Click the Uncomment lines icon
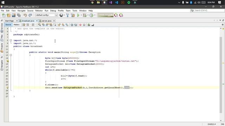Image resolution: width=225 pixels, height=126 pixels. (93, 25)
